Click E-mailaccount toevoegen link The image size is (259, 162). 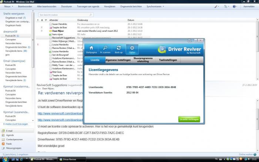(x=16, y=124)
